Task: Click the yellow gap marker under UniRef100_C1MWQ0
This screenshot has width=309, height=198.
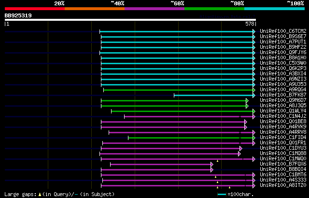Action: [217, 161]
